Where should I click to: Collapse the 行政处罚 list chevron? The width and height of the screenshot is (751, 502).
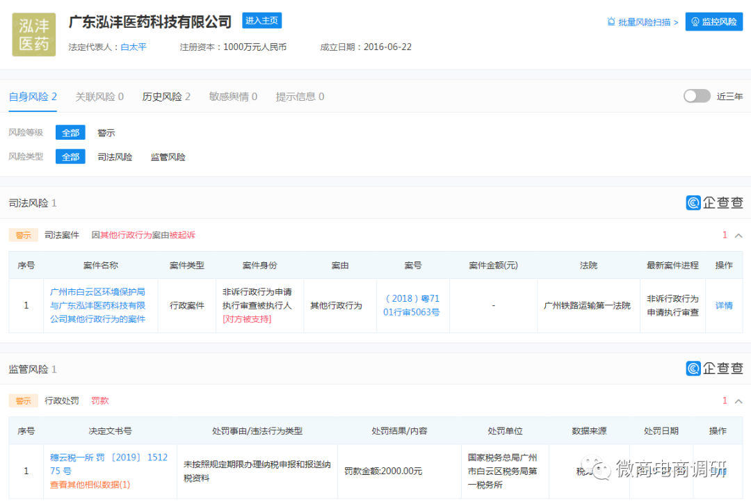click(x=738, y=401)
